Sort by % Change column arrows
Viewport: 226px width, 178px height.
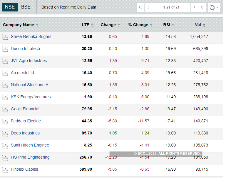(x=151, y=25)
